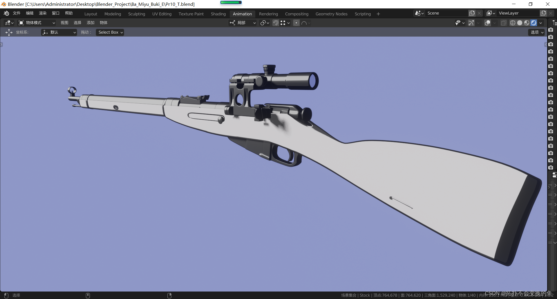Switch to wireframe shading
This screenshot has width=557, height=299.
(513, 23)
